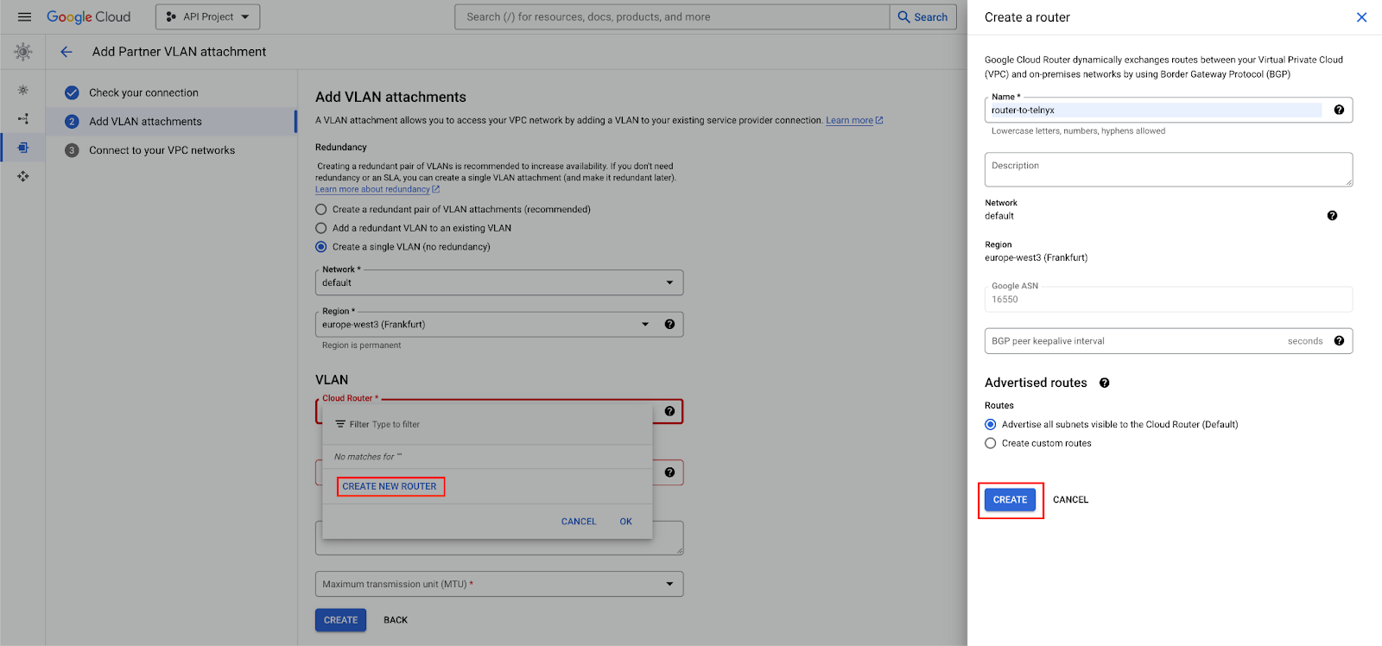Click the help icon next to router Name
1382x646 pixels.
(1339, 110)
